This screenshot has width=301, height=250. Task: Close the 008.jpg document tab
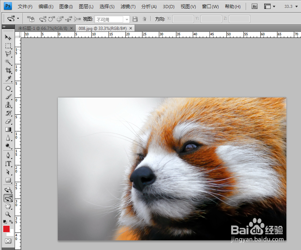pyautogui.click(x=131, y=29)
